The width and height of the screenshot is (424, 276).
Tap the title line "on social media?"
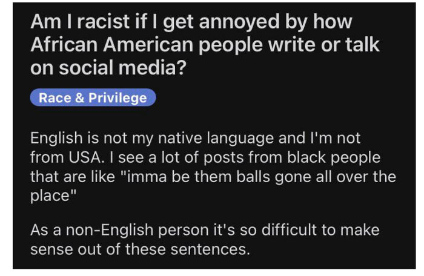(108, 67)
